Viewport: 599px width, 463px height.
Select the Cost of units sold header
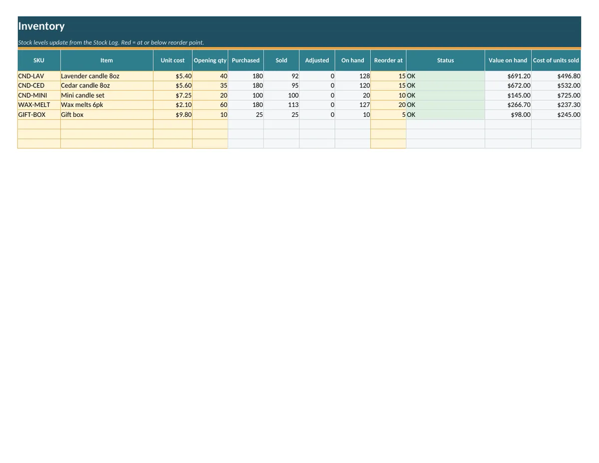(x=556, y=60)
